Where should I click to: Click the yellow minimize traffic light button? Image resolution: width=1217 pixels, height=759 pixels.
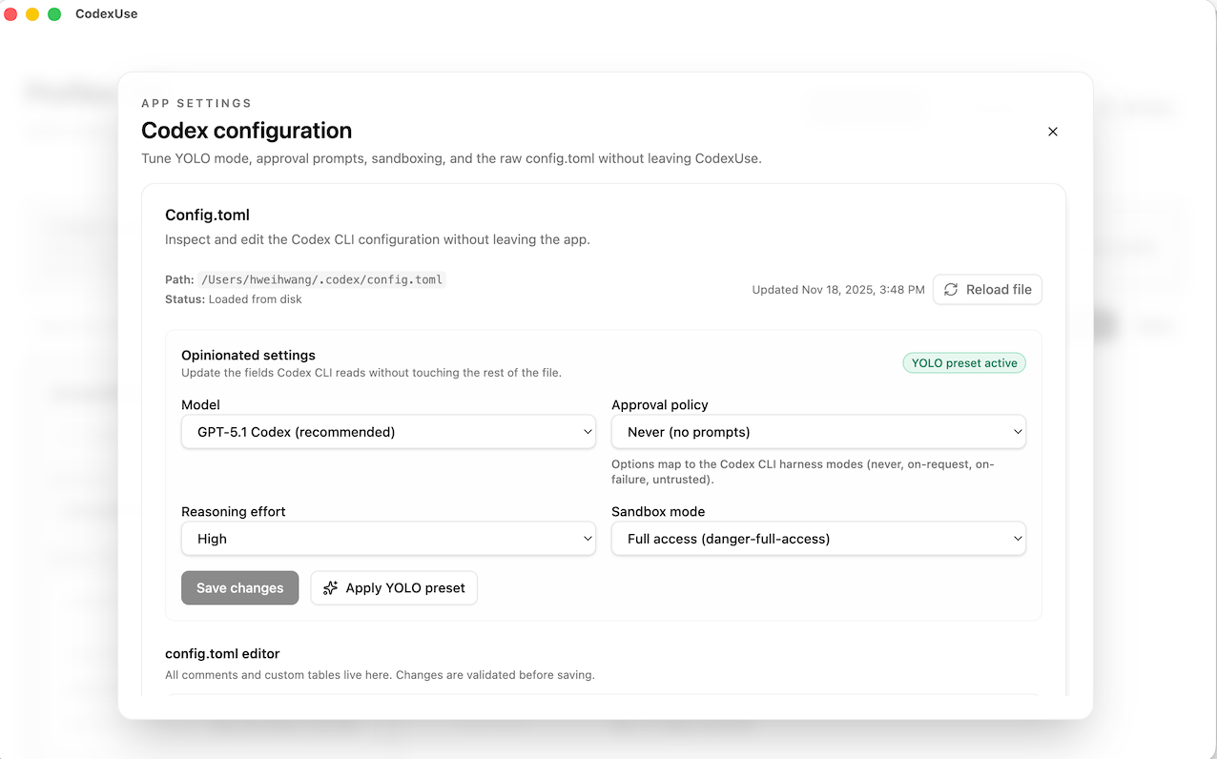coord(31,14)
